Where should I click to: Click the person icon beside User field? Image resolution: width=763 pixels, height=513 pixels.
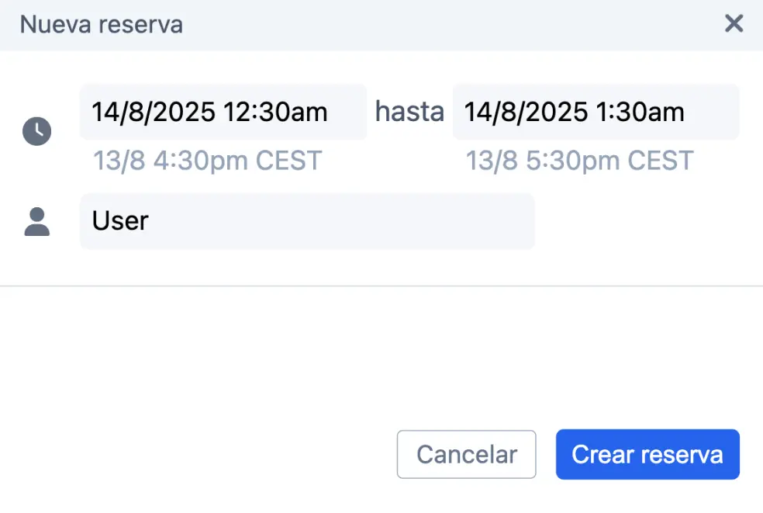point(36,221)
